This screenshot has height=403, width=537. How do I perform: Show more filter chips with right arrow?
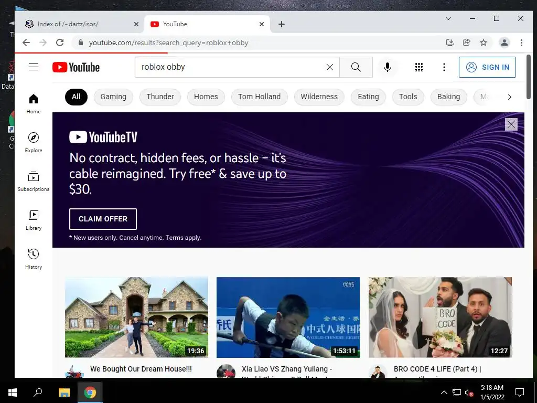coord(509,97)
